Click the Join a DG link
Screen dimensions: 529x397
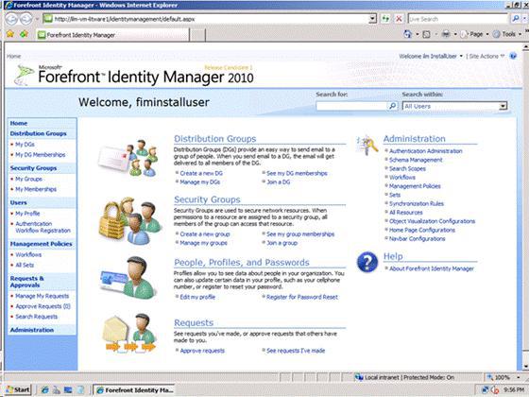coord(279,181)
